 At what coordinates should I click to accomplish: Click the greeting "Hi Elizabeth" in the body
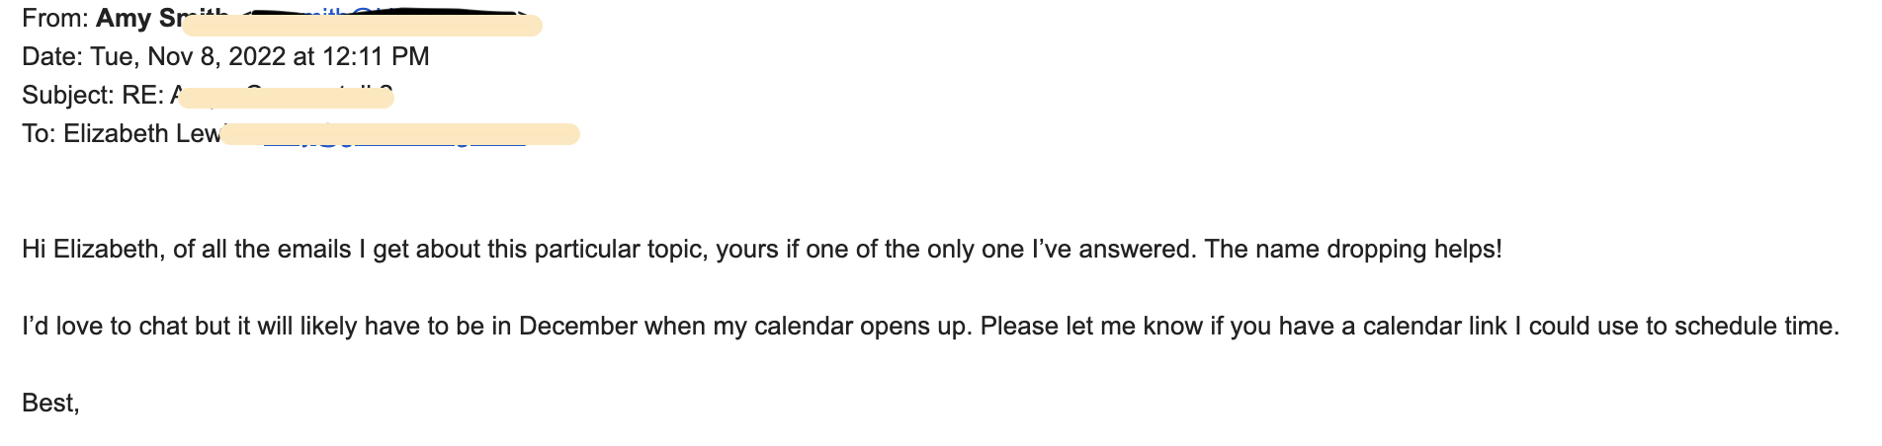click(x=91, y=249)
